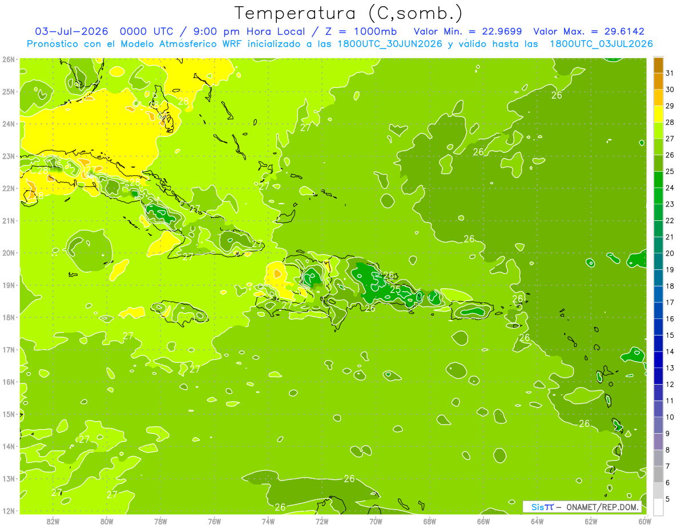Select 'Pronóstico con el Modelo Atmósferico WRF' text
Screen dimensions: 685x529
pyautogui.click(x=135, y=44)
